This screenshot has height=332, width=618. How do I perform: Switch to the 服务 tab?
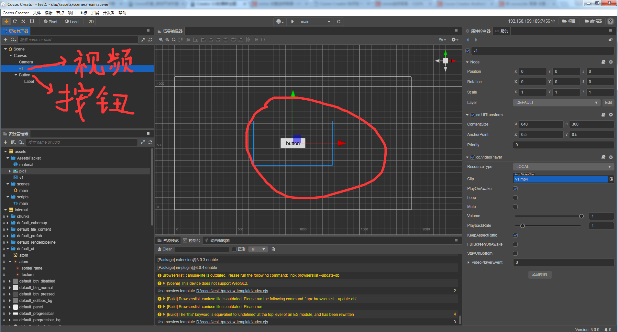(502, 31)
